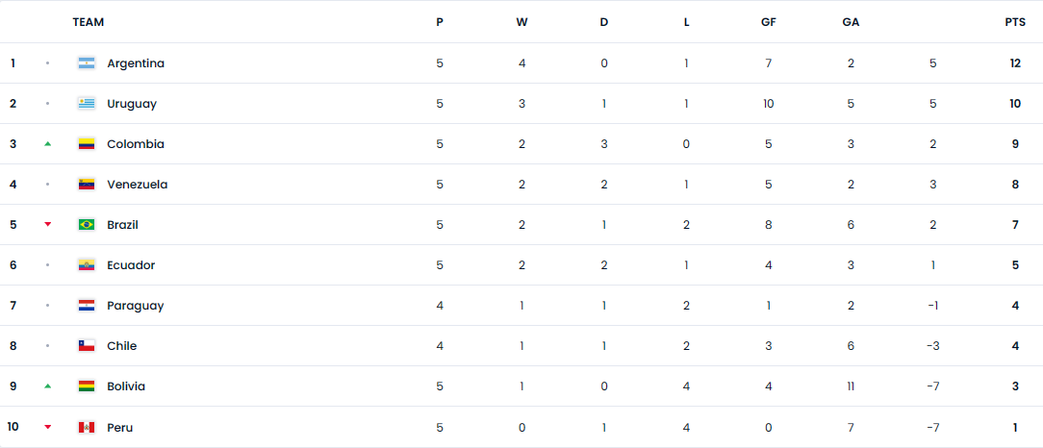1043x448 pixels.
Task: Click the Chile flag icon
Action: 87,346
